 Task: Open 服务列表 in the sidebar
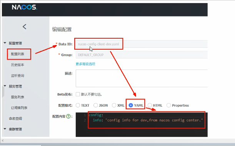pos(18,97)
